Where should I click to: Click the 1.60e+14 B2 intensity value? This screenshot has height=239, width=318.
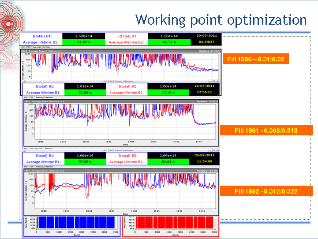point(168,86)
